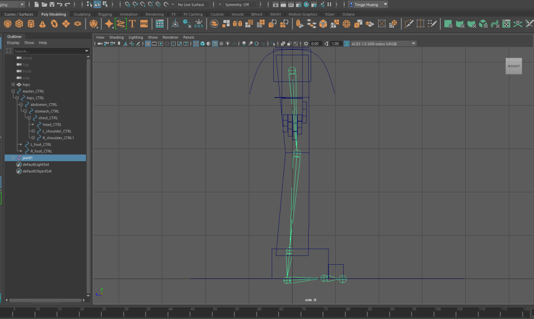Open the UV Editor checker icon
The image size is (534, 319).
click(506, 24)
